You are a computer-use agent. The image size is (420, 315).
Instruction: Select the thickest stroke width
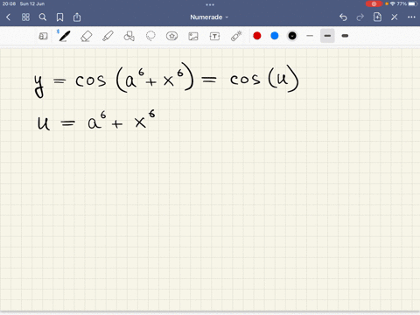click(x=345, y=36)
